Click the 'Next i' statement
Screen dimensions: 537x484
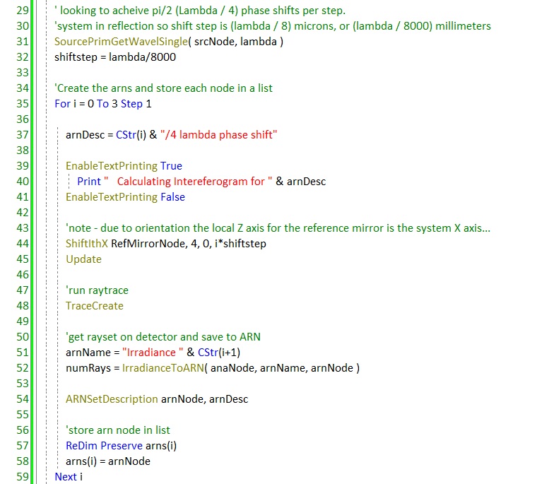pyautogui.click(x=69, y=476)
